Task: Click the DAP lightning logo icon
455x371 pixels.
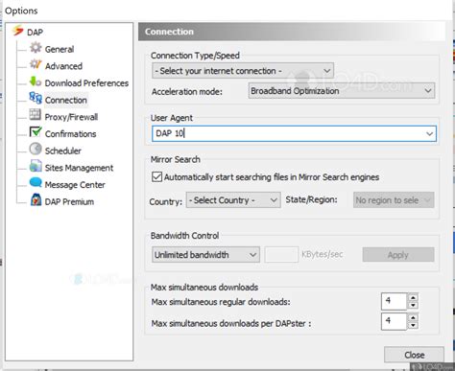Action: pos(17,31)
